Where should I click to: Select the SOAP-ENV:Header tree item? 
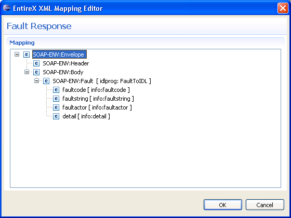coord(65,63)
